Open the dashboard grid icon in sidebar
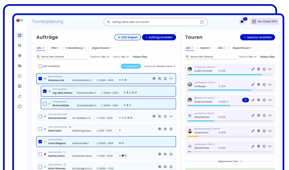289x170 pixels. click(20, 35)
